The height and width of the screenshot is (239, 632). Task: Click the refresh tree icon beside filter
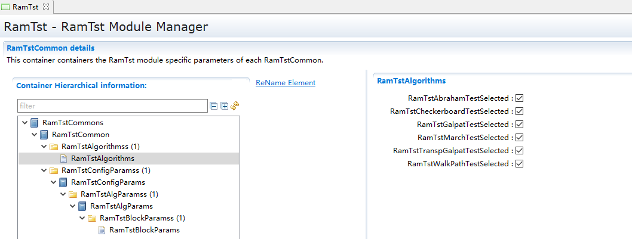(235, 105)
